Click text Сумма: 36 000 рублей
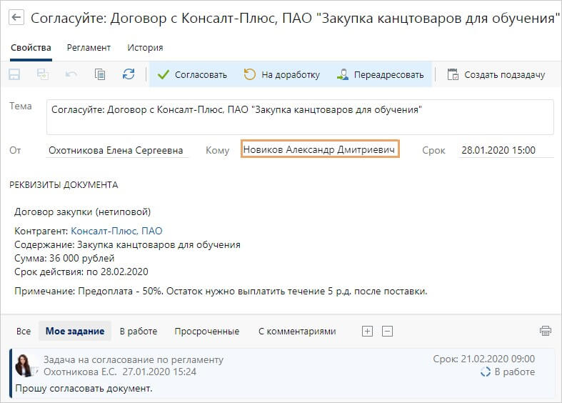The width and height of the screenshot is (562, 403). pos(64,258)
